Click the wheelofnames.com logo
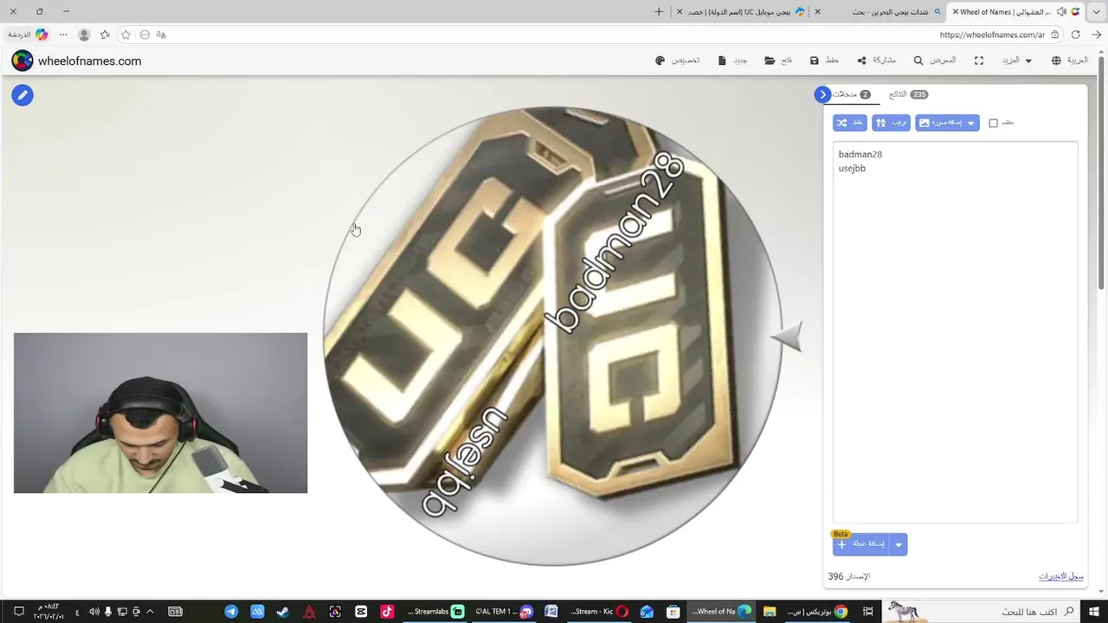Viewport: 1108px width, 623px height. pyautogui.click(x=76, y=61)
